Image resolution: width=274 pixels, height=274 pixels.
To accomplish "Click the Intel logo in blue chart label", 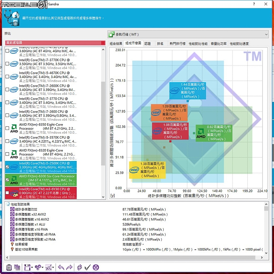I will coord(175,91).
